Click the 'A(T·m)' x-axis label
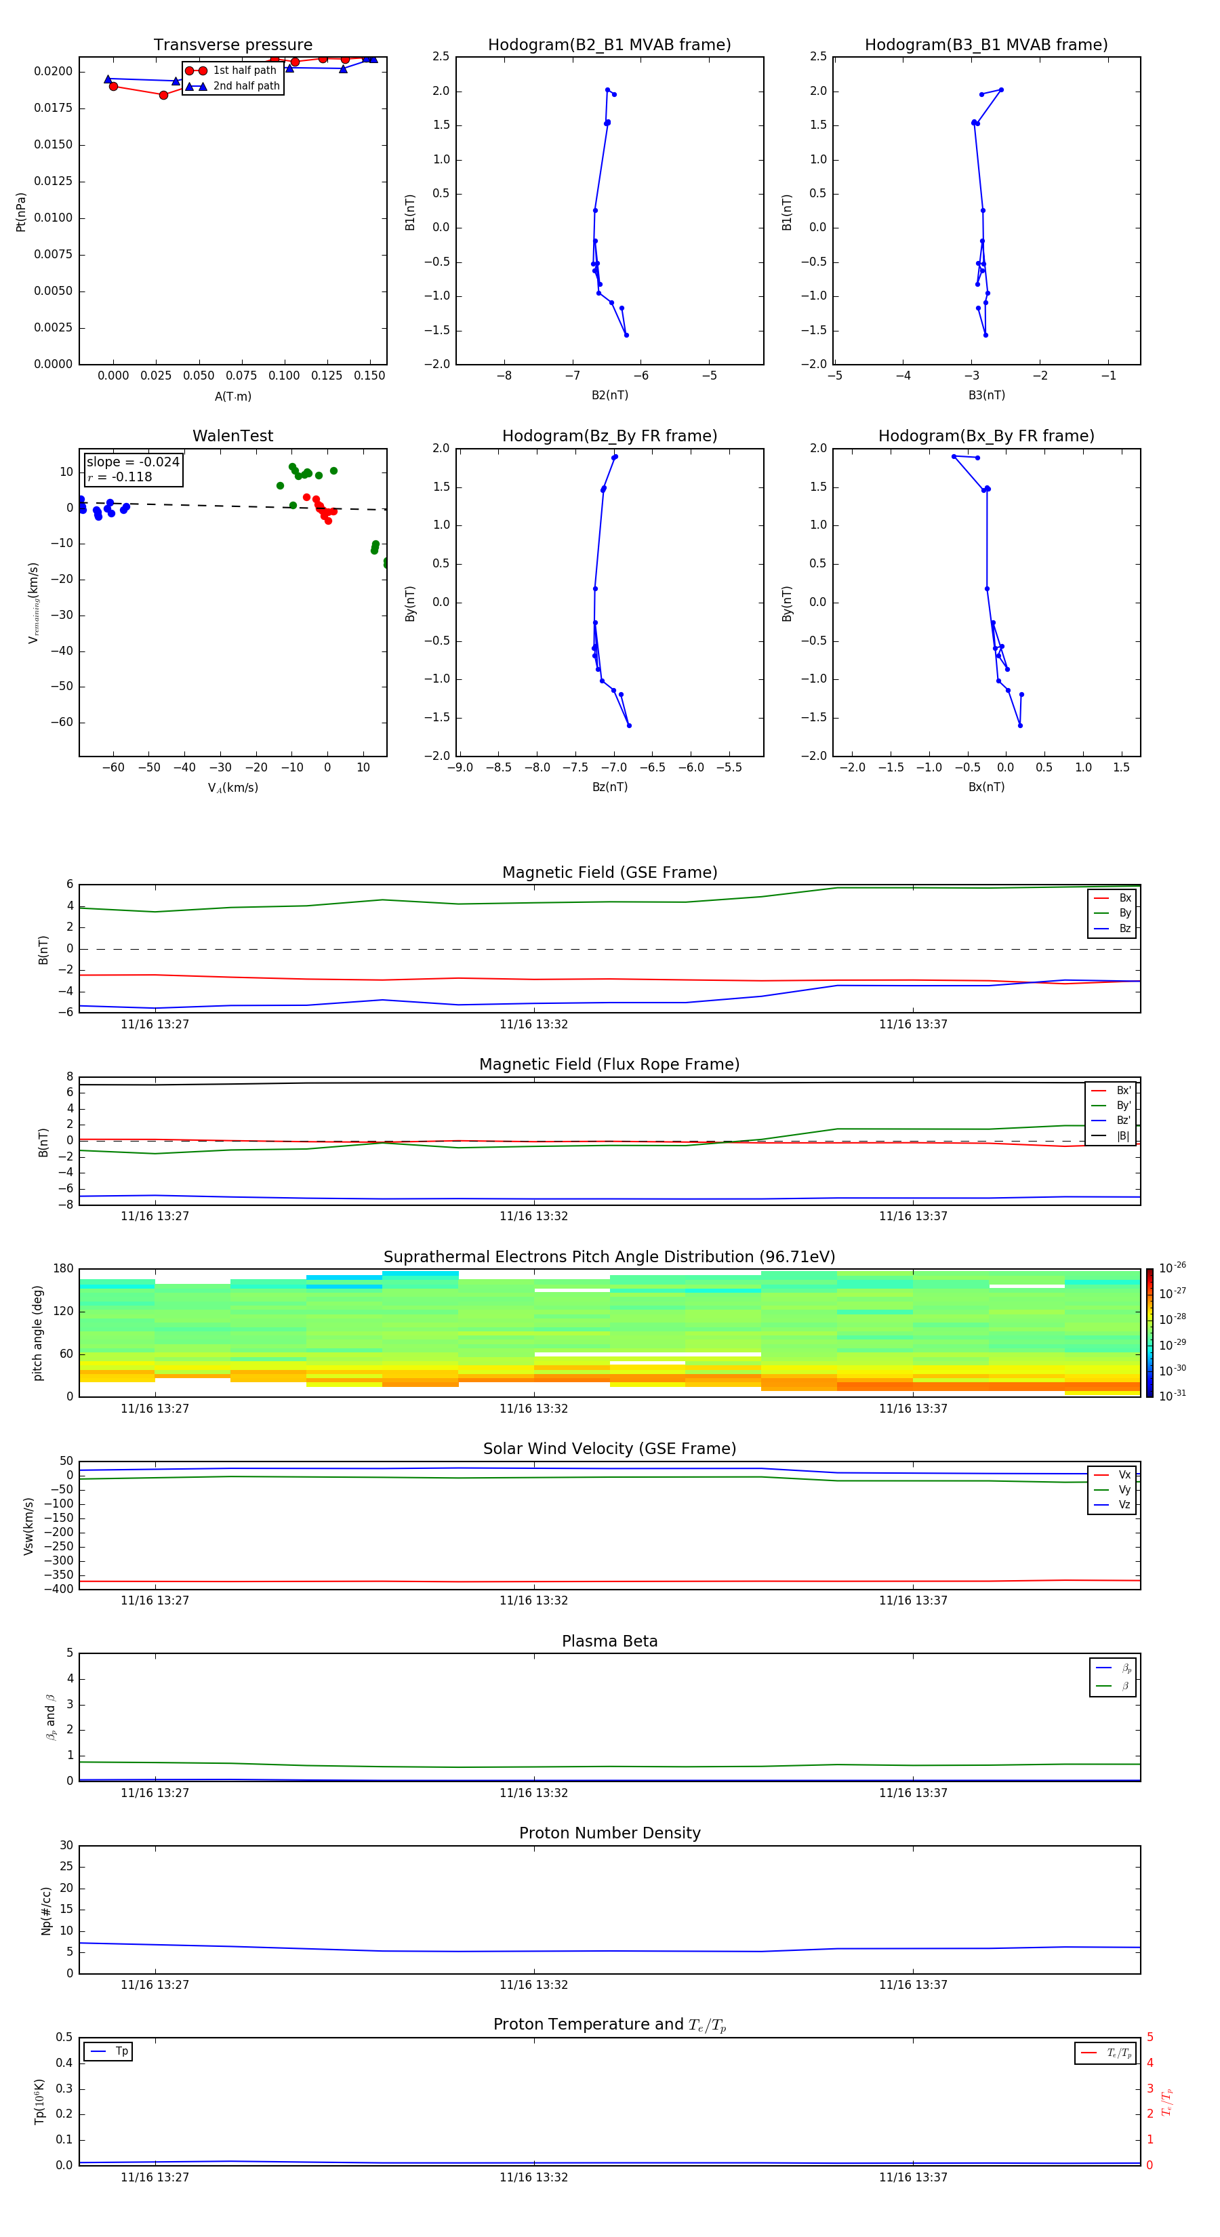 (232, 397)
